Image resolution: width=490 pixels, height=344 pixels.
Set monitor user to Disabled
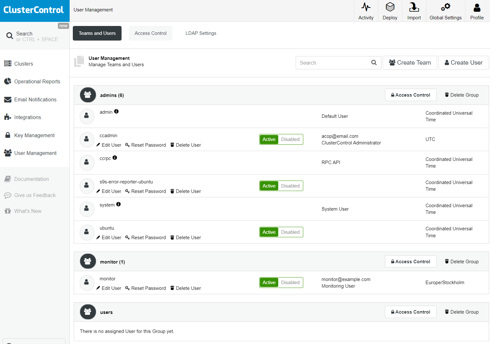(290, 282)
